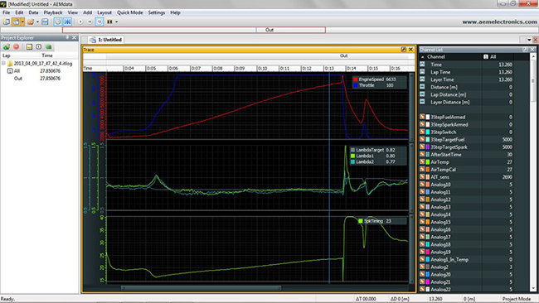This screenshot has width=539, height=303.
Task: Click the Project Mode status bar entry
Action: 517,299
